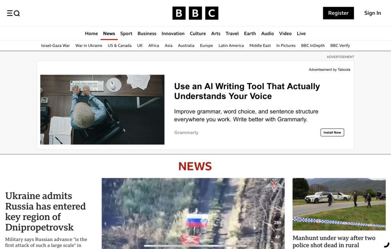Screen dimensions: 391x249
Task: Open Ukraine admits Russia entered Dnipropetrovsk headline
Action: tap(45, 212)
